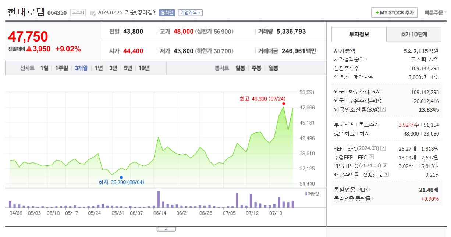Click the 거래량 legend in volume chart
Screen dimensions: 451x237
312,194
